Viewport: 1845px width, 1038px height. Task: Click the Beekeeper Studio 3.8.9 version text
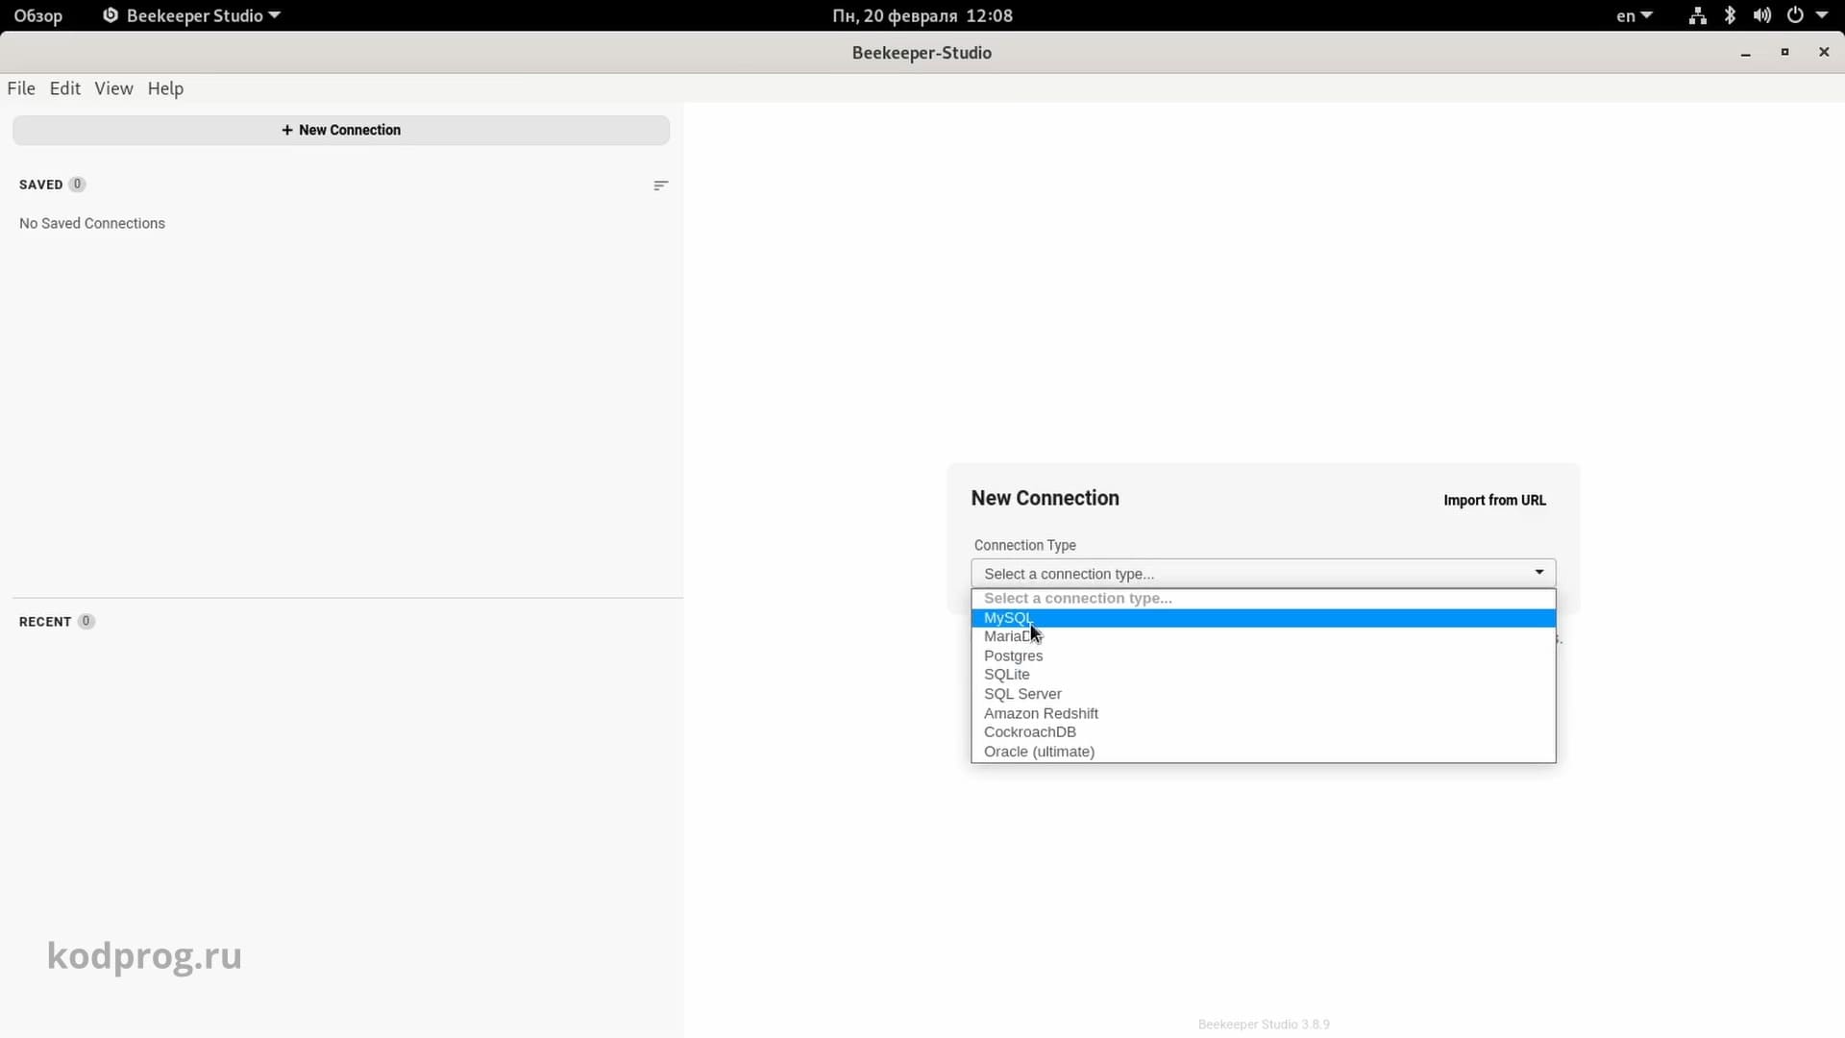[x=1264, y=1025]
